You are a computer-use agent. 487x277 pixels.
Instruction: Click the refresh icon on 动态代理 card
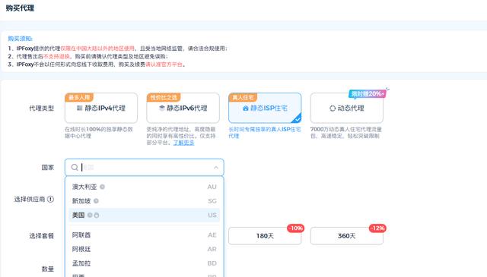(333, 108)
